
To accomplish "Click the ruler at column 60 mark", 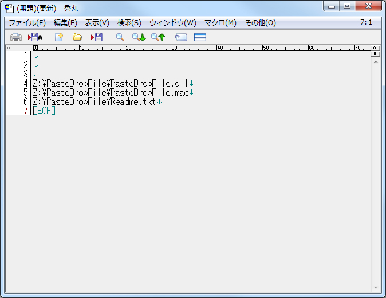I will pyautogui.click(x=312, y=48).
